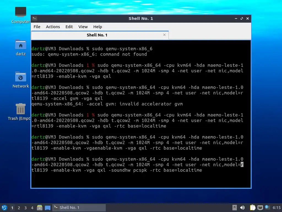Switch to workspace 2
The height and width of the screenshot is (212, 282).
point(19,208)
